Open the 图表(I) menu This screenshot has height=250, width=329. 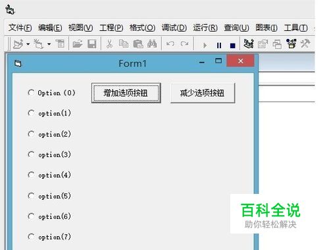[x=266, y=28]
